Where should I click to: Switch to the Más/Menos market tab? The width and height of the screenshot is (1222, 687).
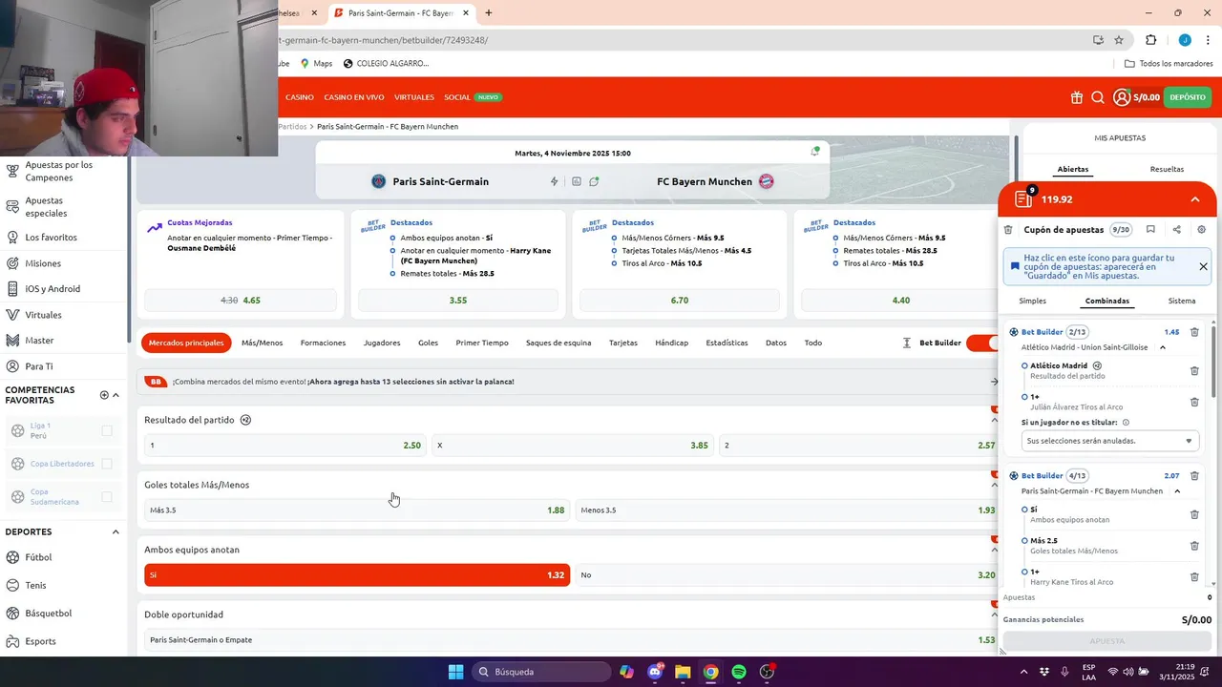point(262,343)
